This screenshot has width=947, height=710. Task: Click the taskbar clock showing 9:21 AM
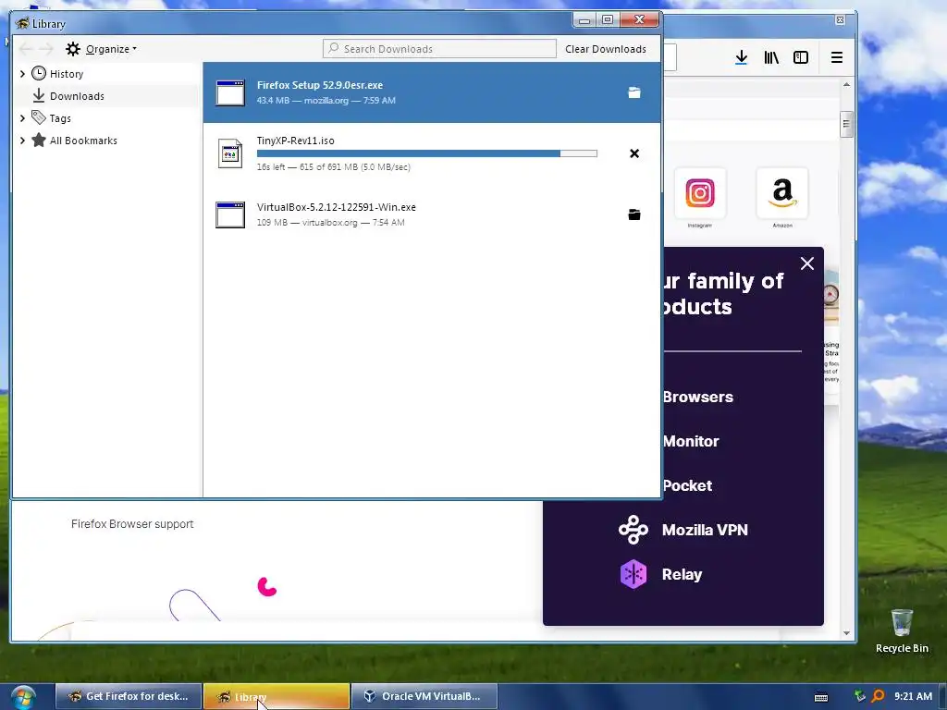(x=913, y=696)
